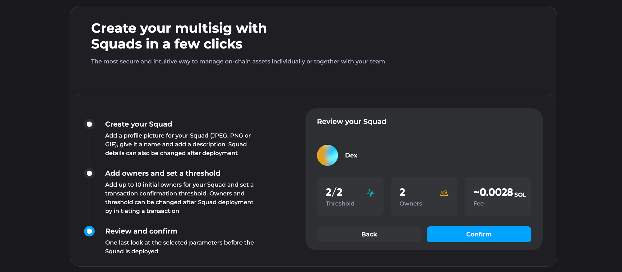Screen dimensions: 622x272
Task: Click the threshold pulse icon
Action: (x=370, y=193)
